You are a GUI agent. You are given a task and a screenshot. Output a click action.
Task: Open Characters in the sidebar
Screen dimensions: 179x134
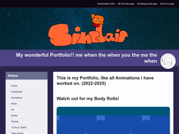click(27, 92)
